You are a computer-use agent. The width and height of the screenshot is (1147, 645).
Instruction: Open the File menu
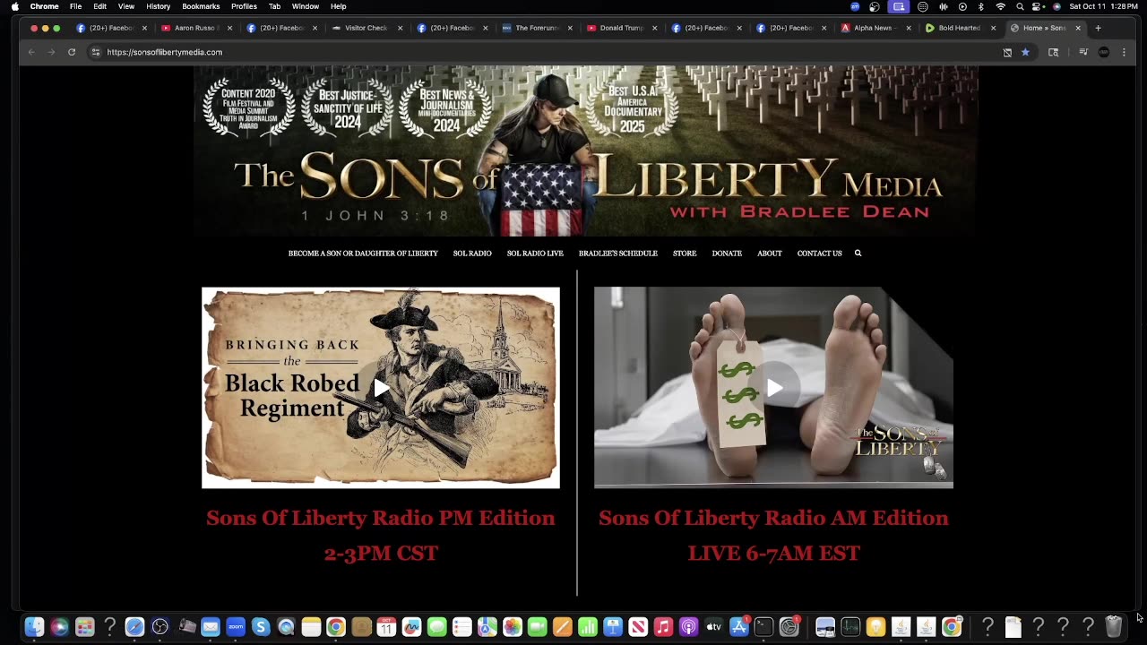click(76, 6)
